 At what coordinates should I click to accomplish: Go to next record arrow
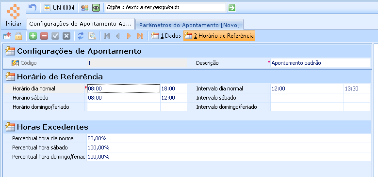pyautogui.click(x=129, y=36)
